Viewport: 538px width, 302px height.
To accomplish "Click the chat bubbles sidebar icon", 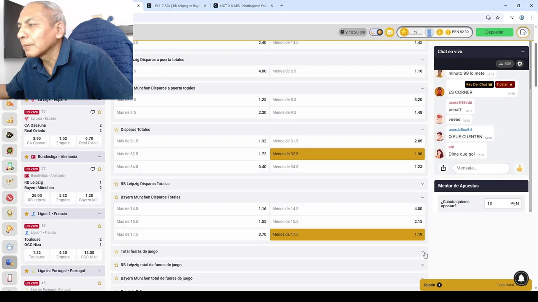I will click(10, 263).
